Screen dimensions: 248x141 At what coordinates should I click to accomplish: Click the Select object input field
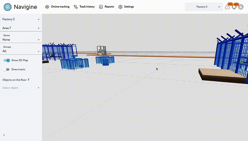click(x=19, y=88)
